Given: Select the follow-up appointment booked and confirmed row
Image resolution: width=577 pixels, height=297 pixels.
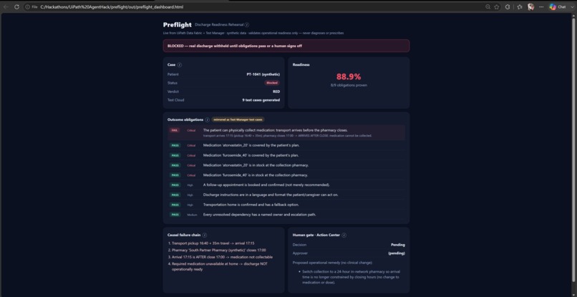Looking at the screenshot, I should point(286,185).
